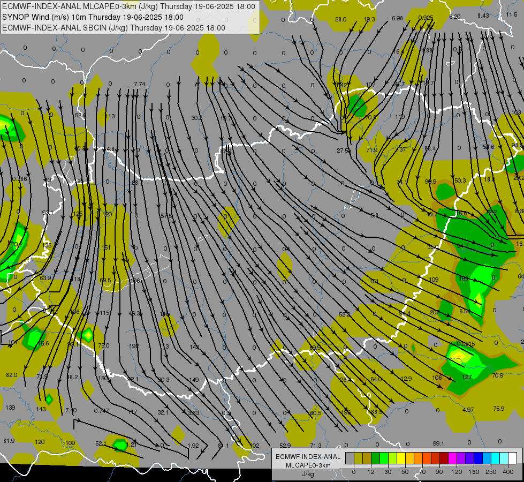Click the 70.9 value on map
This screenshot has height=482, width=524.
click(x=498, y=375)
